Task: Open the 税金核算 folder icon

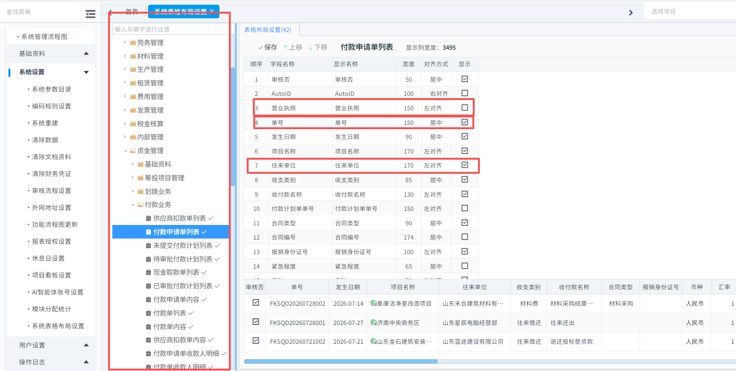Action: 133,124
